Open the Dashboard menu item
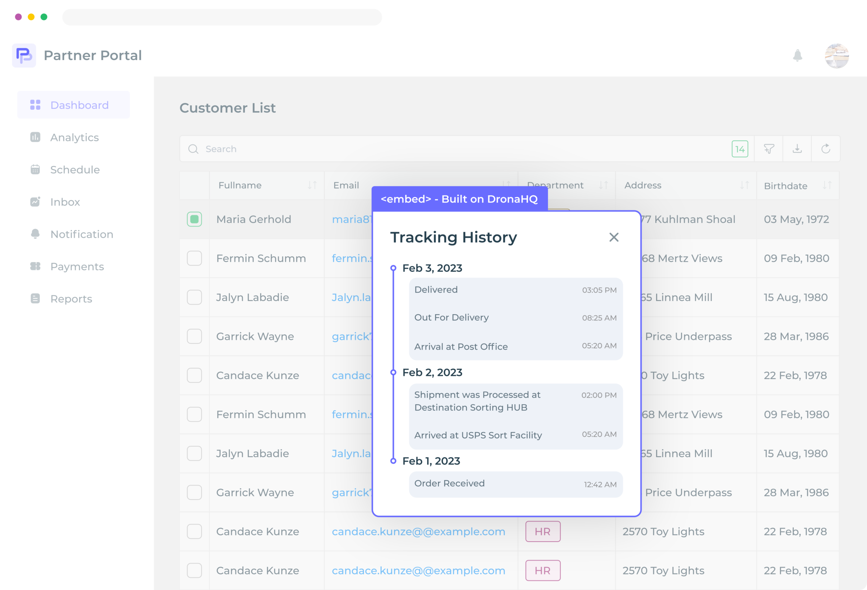Image resolution: width=867 pixels, height=590 pixels. pyautogui.click(x=79, y=104)
